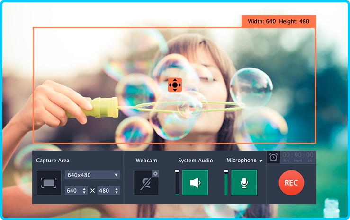Click the orange move-frame crosshair handle
350x220 pixels.
click(x=175, y=85)
